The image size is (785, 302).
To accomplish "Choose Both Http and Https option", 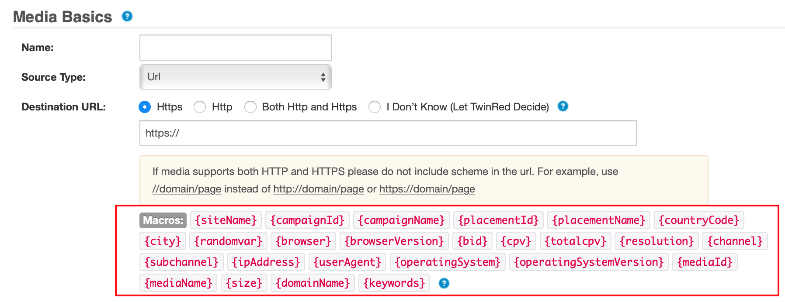I will point(250,107).
